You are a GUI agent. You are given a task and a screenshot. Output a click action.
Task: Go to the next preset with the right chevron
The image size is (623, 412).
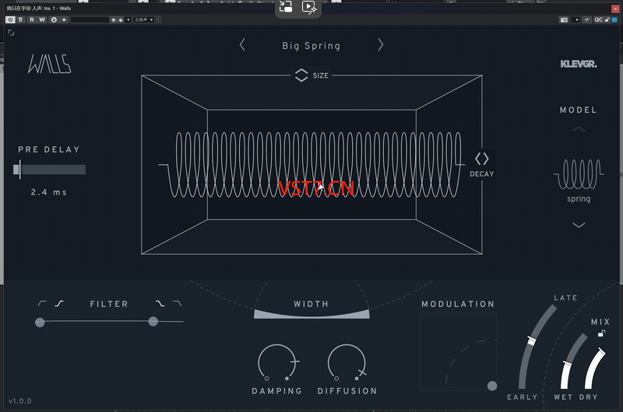pos(381,45)
